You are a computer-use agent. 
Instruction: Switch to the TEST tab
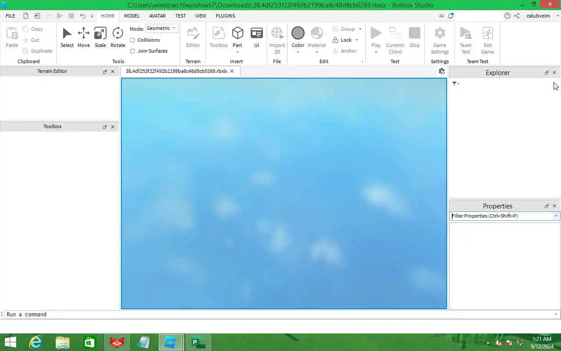(181, 16)
